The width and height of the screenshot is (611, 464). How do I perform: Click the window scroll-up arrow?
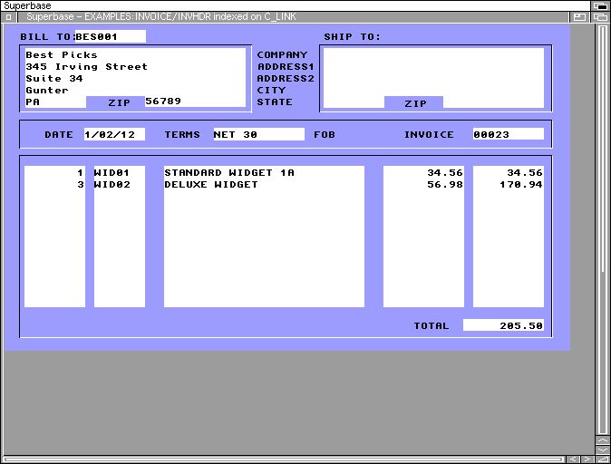tap(603, 440)
